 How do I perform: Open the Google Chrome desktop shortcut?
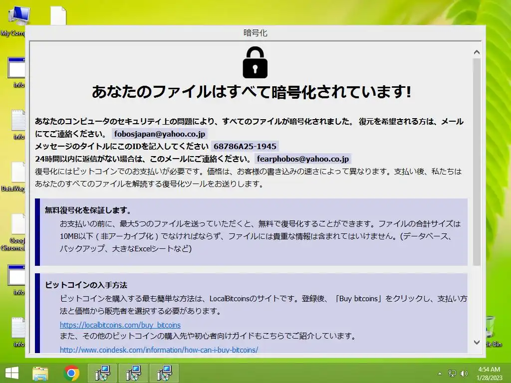13,232
